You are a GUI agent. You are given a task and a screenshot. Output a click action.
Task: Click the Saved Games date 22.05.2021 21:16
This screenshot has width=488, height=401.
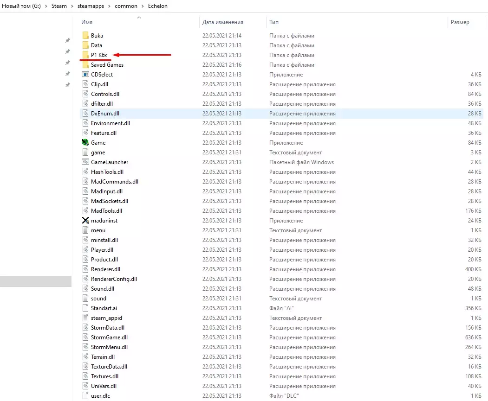[x=222, y=64]
